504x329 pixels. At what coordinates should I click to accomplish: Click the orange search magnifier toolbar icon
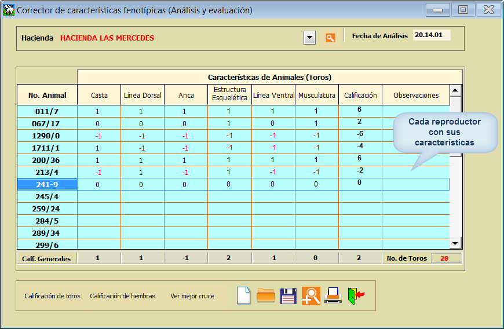[x=311, y=295]
